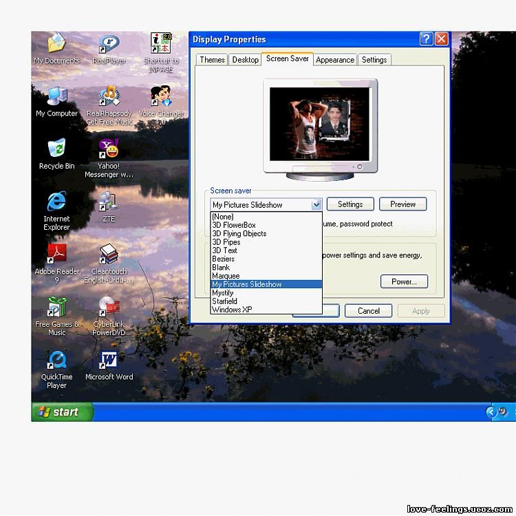This screenshot has width=516, height=516.
Task: Choose (None) from screen saver list
Action: coord(266,217)
